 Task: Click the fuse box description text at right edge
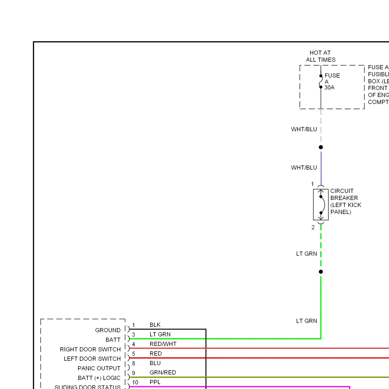378,85
